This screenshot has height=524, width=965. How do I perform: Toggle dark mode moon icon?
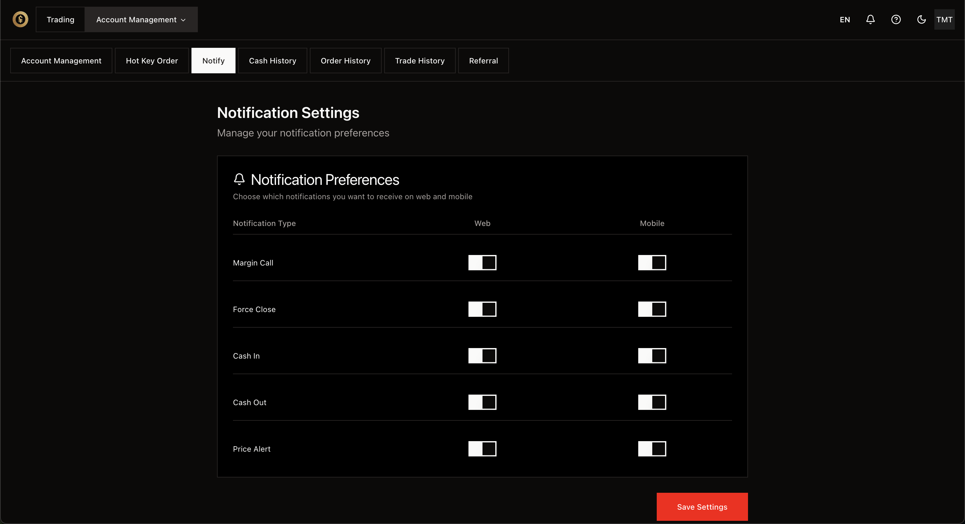pos(921,19)
